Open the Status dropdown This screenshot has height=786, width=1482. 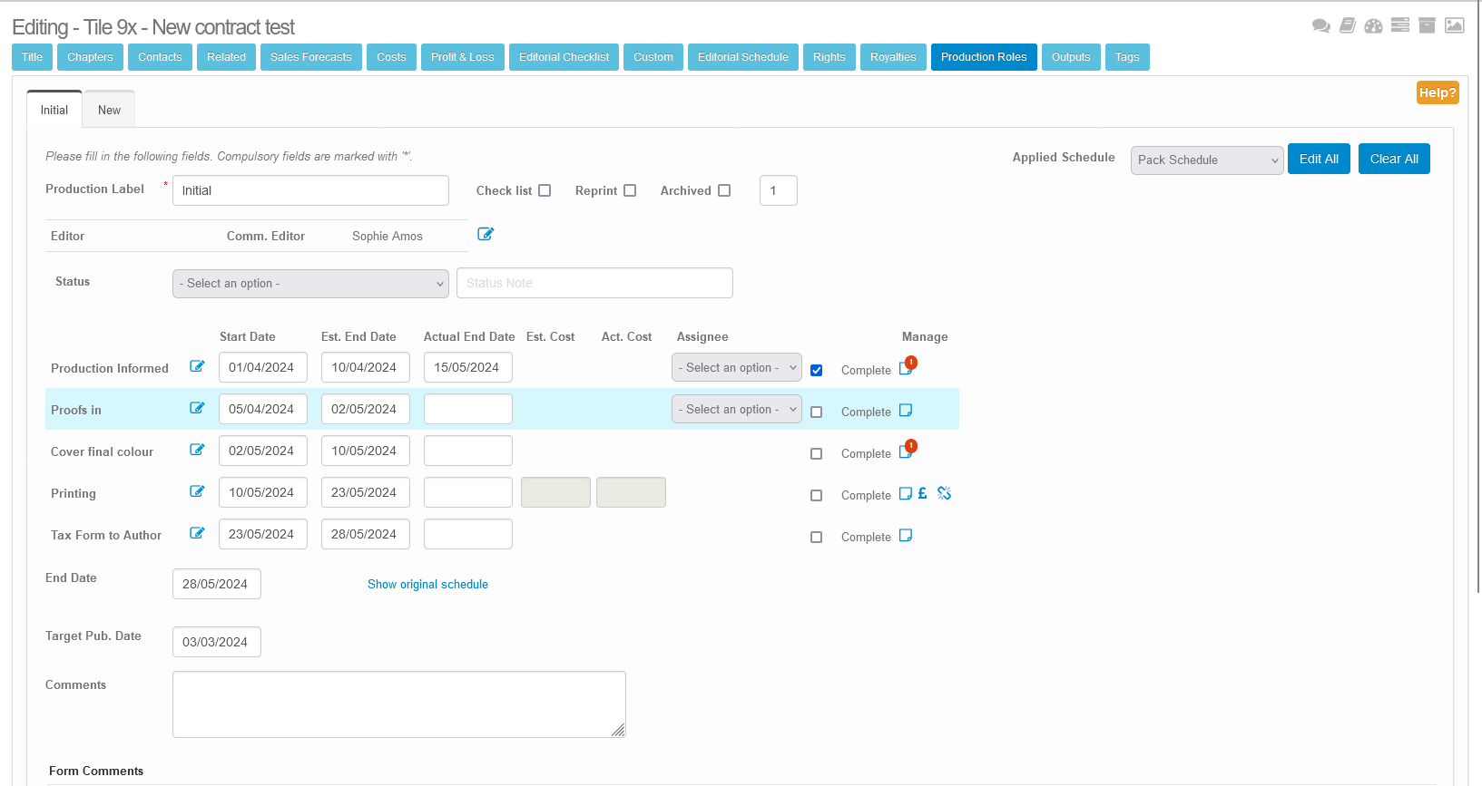(x=310, y=284)
